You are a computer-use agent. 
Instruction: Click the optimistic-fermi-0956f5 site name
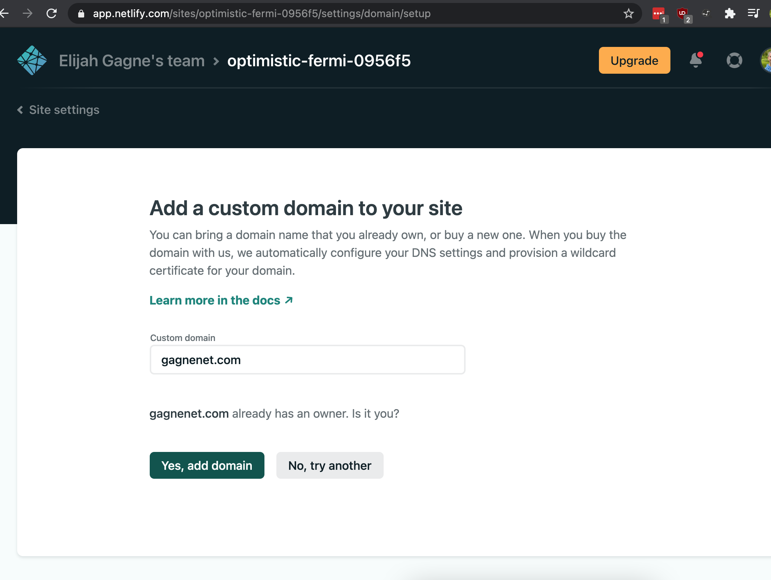pyautogui.click(x=319, y=60)
